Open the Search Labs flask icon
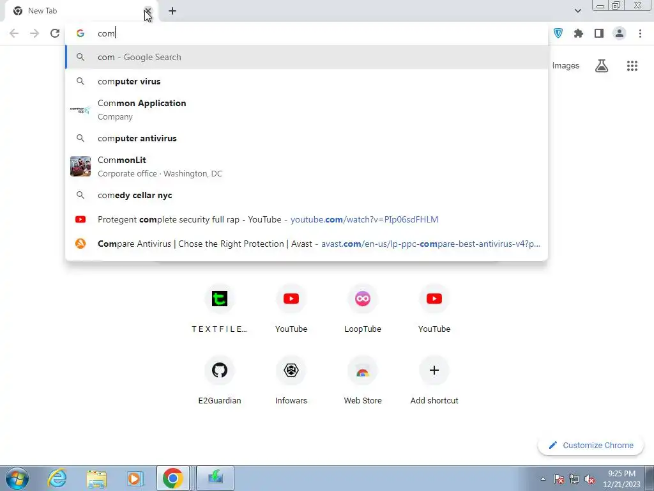Image resolution: width=654 pixels, height=491 pixels. click(602, 66)
